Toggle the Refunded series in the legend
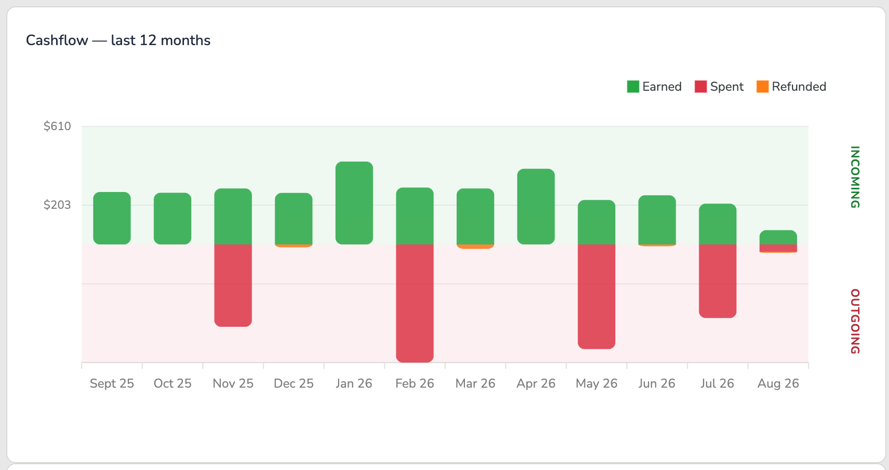This screenshot has height=470, width=889. (x=792, y=87)
